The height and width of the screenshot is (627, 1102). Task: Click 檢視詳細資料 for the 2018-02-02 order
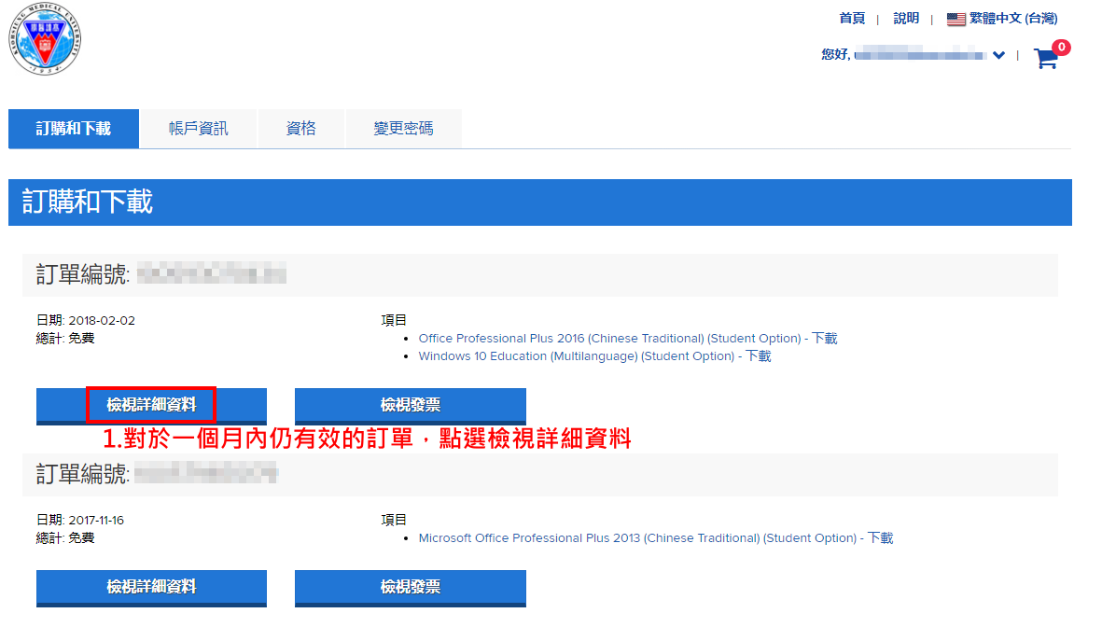pos(151,406)
